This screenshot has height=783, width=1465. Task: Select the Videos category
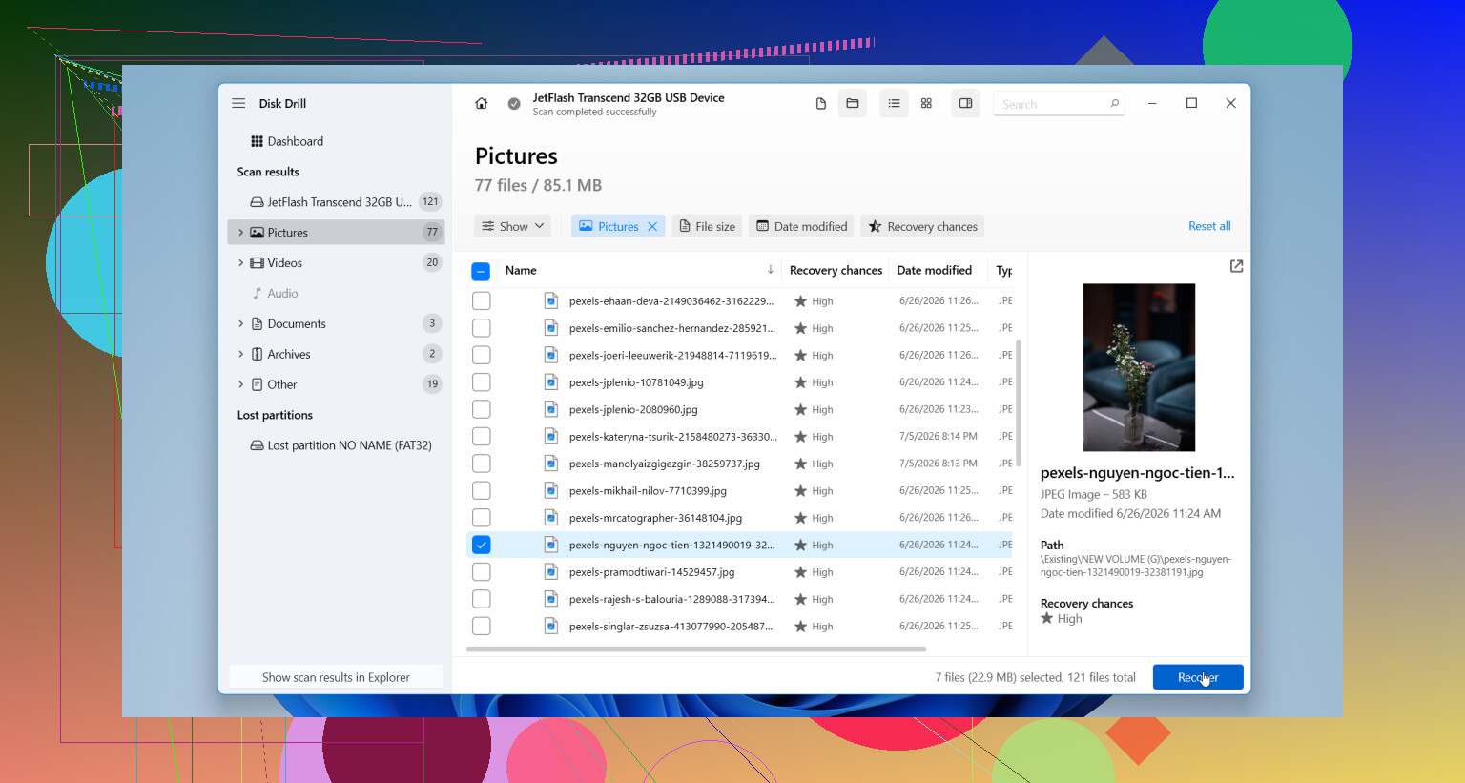(336, 263)
